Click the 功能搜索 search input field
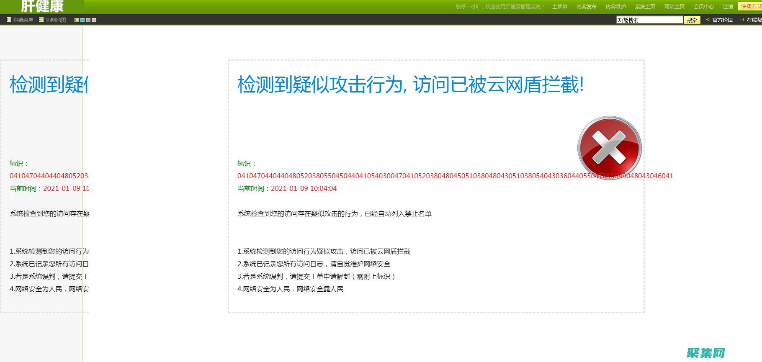The height and width of the screenshot is (362, 762). pos(649,20)
